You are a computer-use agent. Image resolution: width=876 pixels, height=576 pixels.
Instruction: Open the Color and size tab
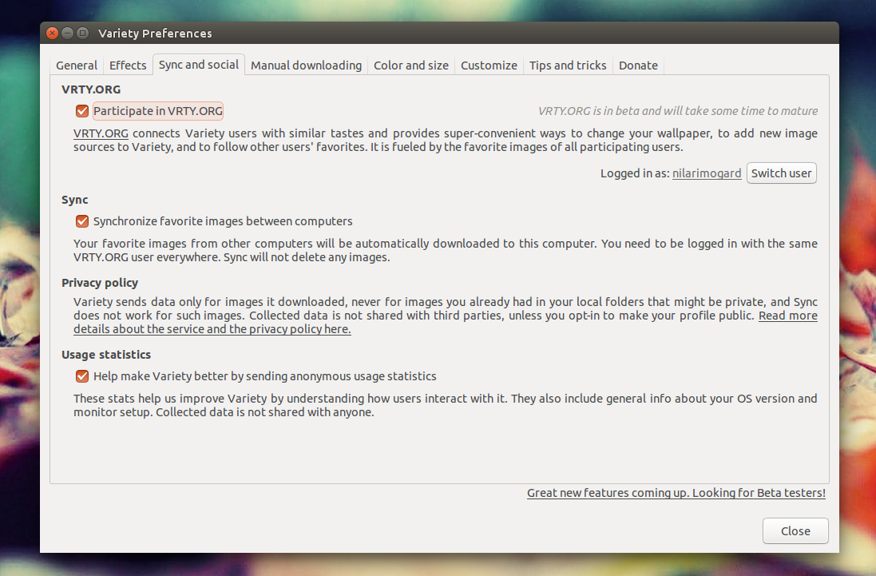coord(411,66)
